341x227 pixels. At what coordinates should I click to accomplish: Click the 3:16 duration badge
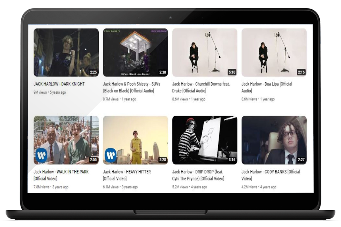(x=232, y=159)
